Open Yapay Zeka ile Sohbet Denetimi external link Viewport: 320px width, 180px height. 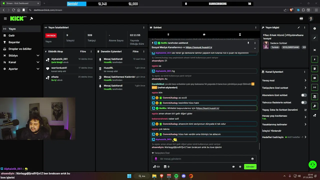[305, 110]
